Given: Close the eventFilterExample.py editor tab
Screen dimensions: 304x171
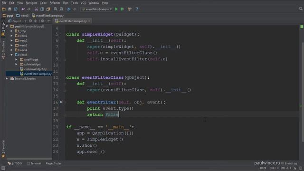Looking at the screenshot, I should pos(89,21).
